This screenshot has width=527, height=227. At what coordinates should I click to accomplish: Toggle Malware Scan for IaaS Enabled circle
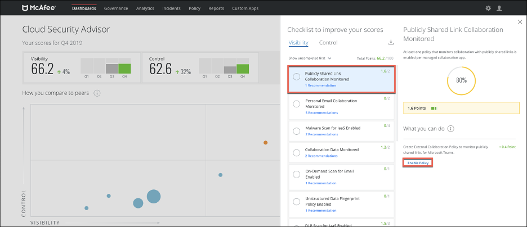pos(296,131)
